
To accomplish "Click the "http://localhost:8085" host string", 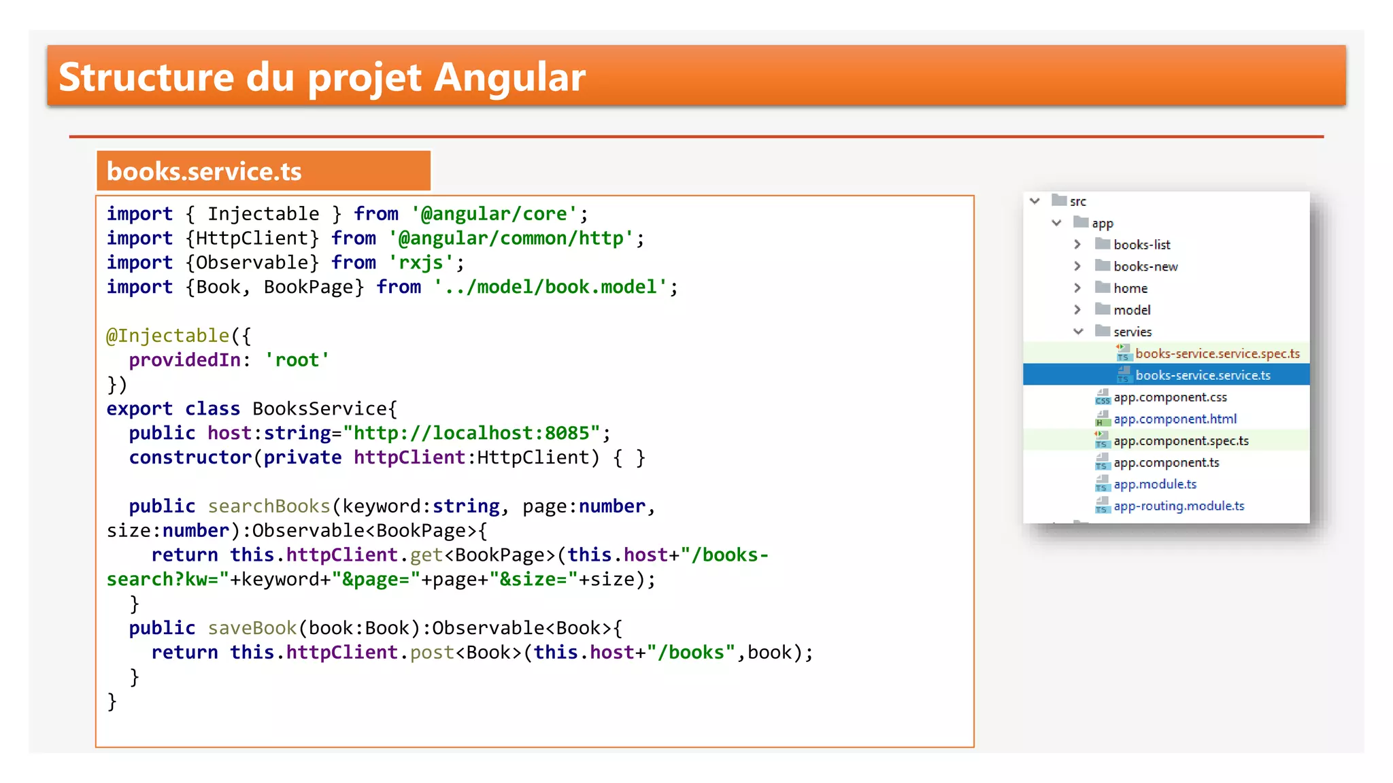I will (471, 434).
